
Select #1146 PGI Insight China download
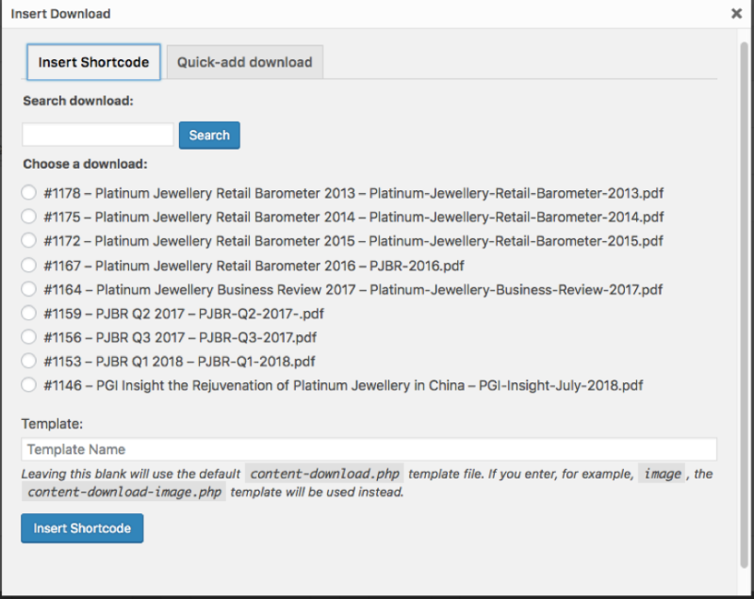click(28, 385)
